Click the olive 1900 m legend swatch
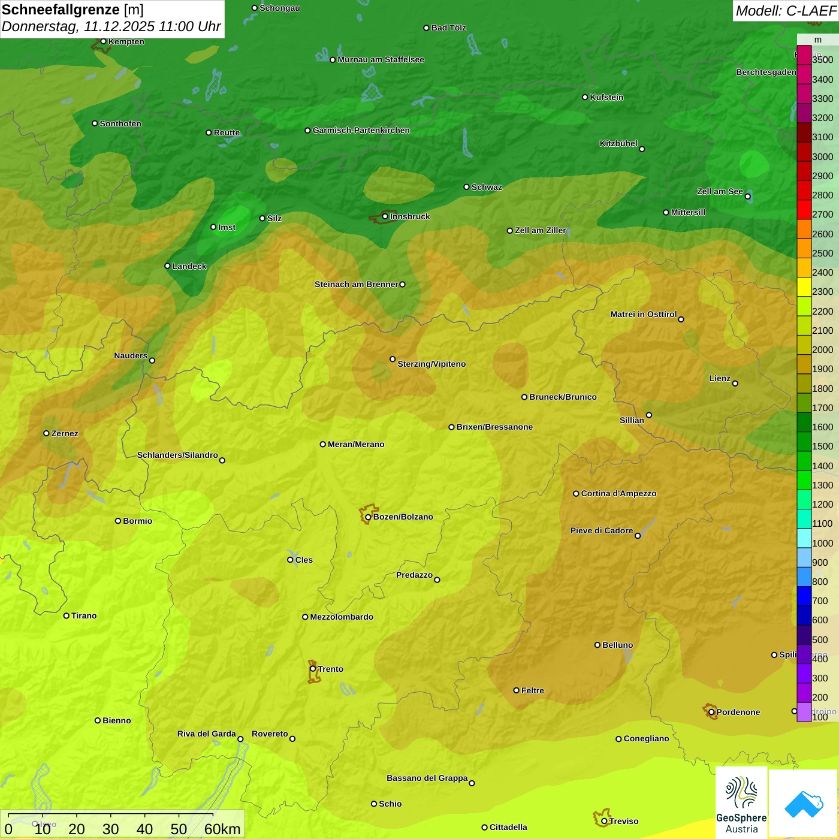This screenshot has width=839, height=839. pos(804,364)
